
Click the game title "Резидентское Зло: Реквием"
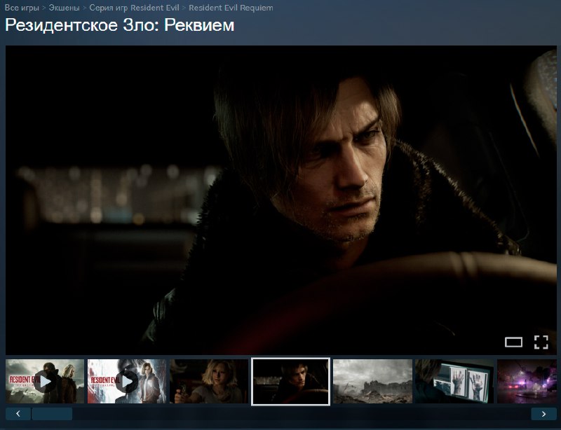click(x=120, y=25)
